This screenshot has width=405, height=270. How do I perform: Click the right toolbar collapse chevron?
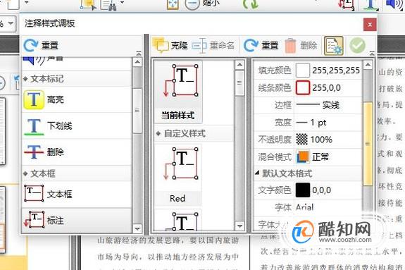click(x=372, y=54)
